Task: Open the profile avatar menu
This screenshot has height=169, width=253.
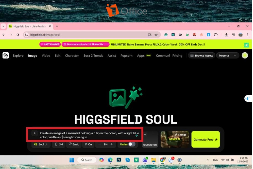Action: 245,55
